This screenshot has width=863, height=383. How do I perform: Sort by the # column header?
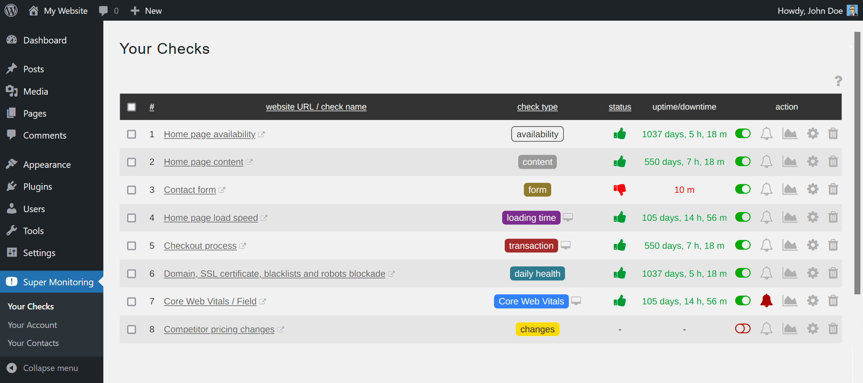(x=152, y=107)
